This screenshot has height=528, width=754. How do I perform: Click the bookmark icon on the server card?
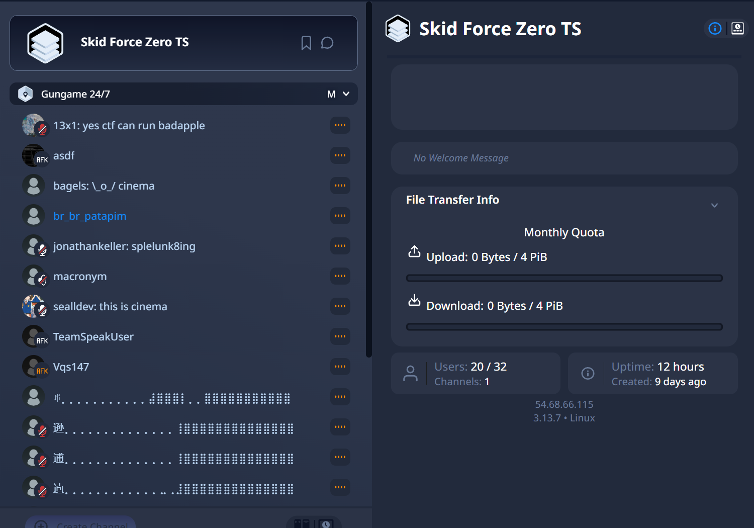[x=306, y=43]
